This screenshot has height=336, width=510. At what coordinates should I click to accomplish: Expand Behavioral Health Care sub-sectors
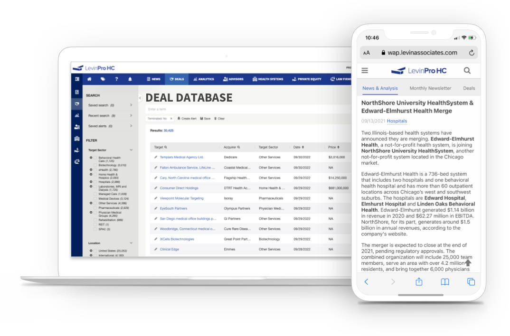click(x=91, y=158)
